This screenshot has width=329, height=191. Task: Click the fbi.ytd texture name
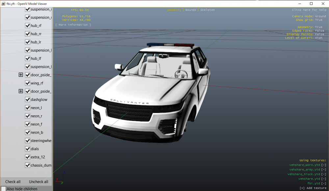314,183
